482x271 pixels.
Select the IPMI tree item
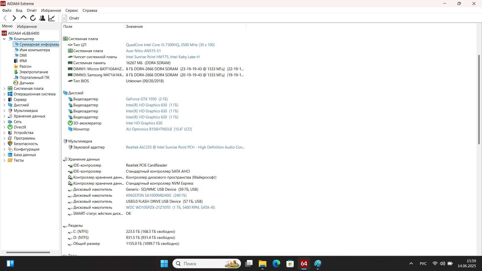[x=20, y=61]
